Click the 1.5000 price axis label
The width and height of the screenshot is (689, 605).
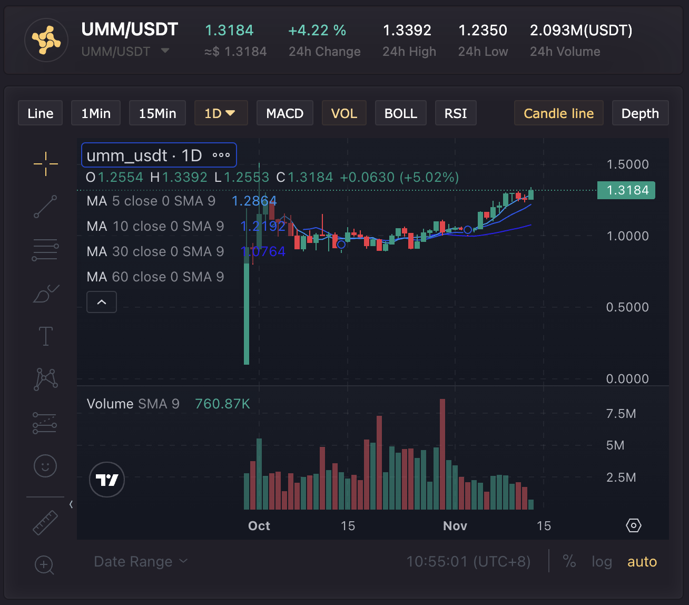tap(628, 164)
